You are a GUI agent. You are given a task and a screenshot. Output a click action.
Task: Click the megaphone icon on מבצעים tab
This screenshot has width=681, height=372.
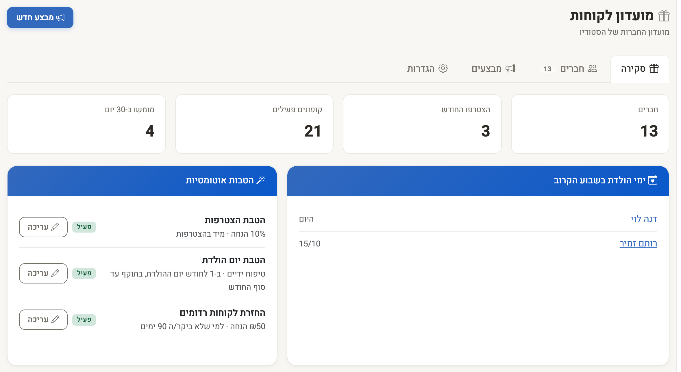tap(510, 69)
